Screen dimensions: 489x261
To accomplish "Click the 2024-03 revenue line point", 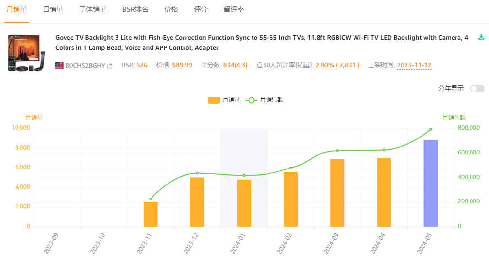I will [337, 151].
